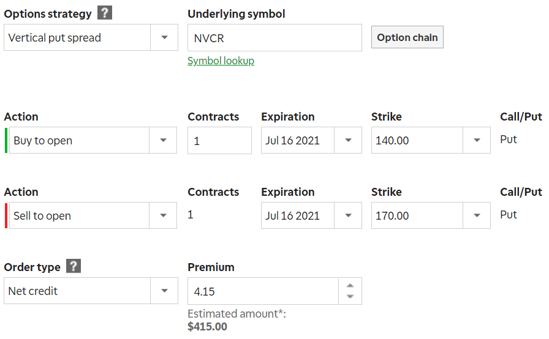The image size is (549, 339).
Task: Expand the Buy to open action dropdown
Action: 92,140
